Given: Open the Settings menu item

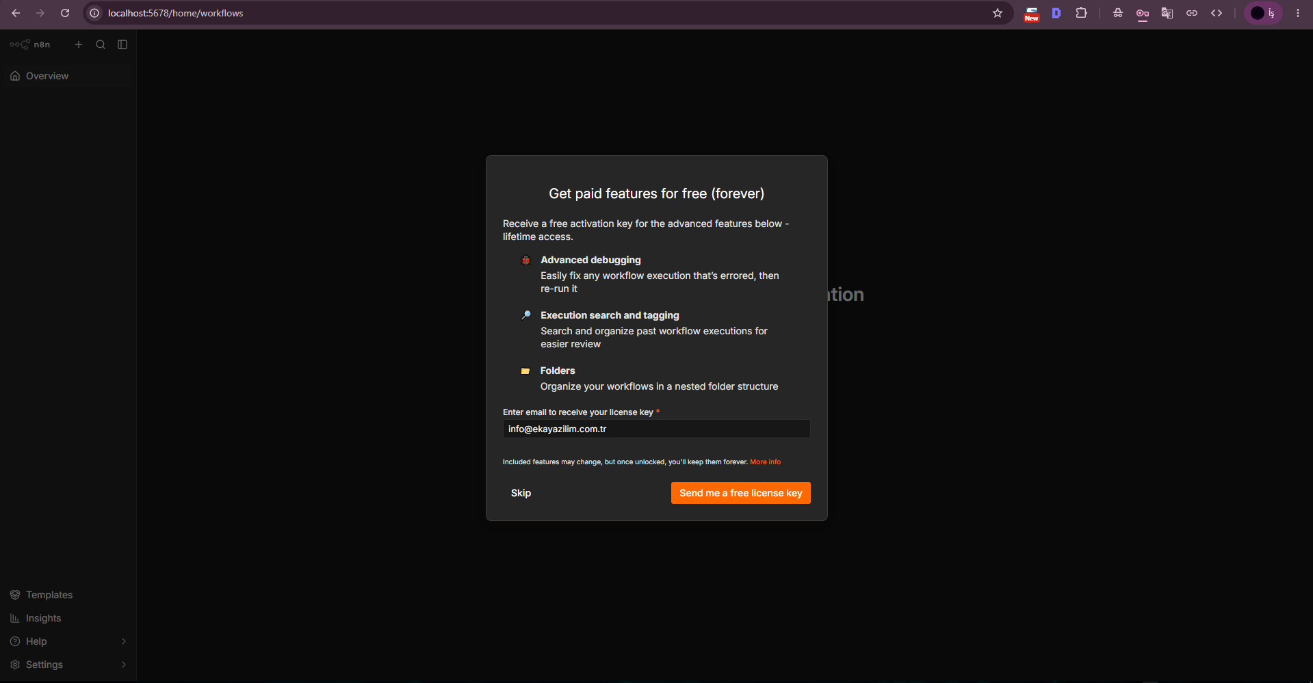Looking at the screenshot, I should point(68,665).
